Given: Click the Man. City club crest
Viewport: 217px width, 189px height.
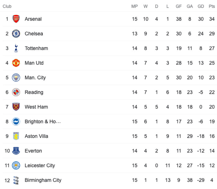Looking at the screenshot, I should click(16, 78).
